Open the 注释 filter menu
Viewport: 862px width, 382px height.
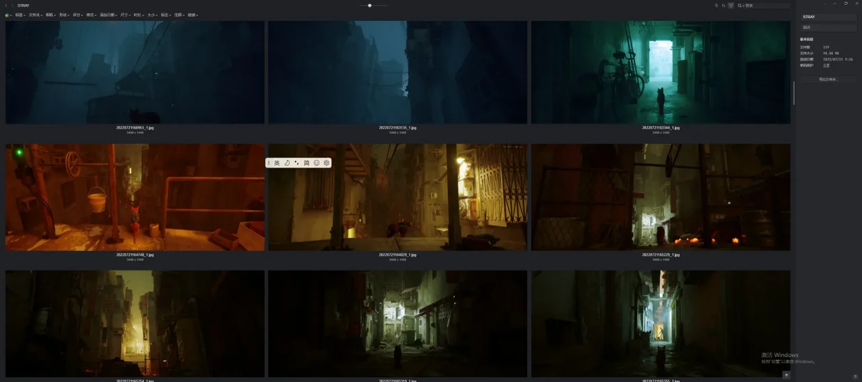pyautogui.click(x=180, y=15)
